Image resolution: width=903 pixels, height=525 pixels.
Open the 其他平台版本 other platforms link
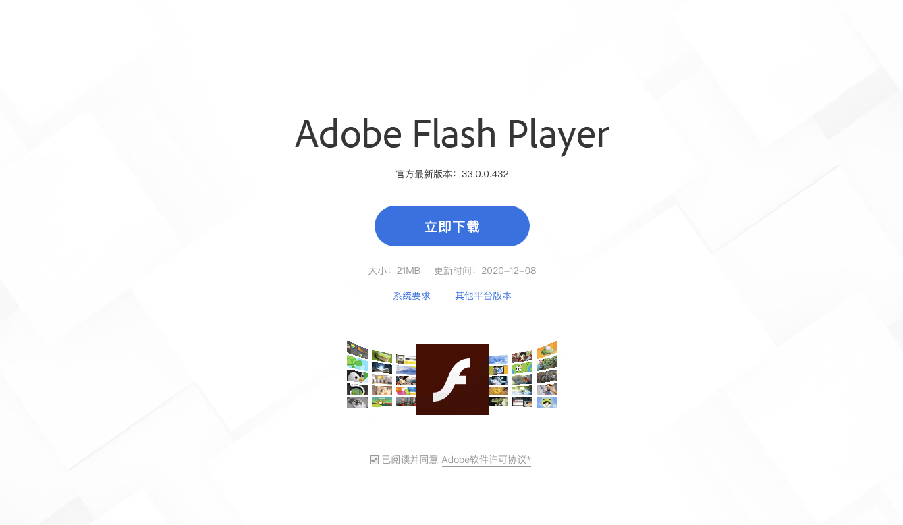pos(483,296)
